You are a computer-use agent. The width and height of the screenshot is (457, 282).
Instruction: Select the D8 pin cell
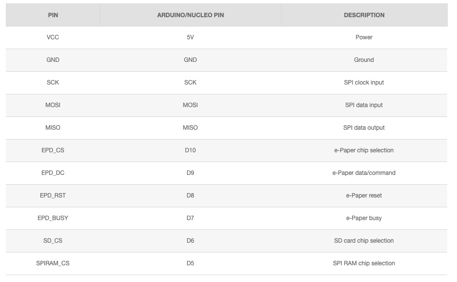pos(190,196)
